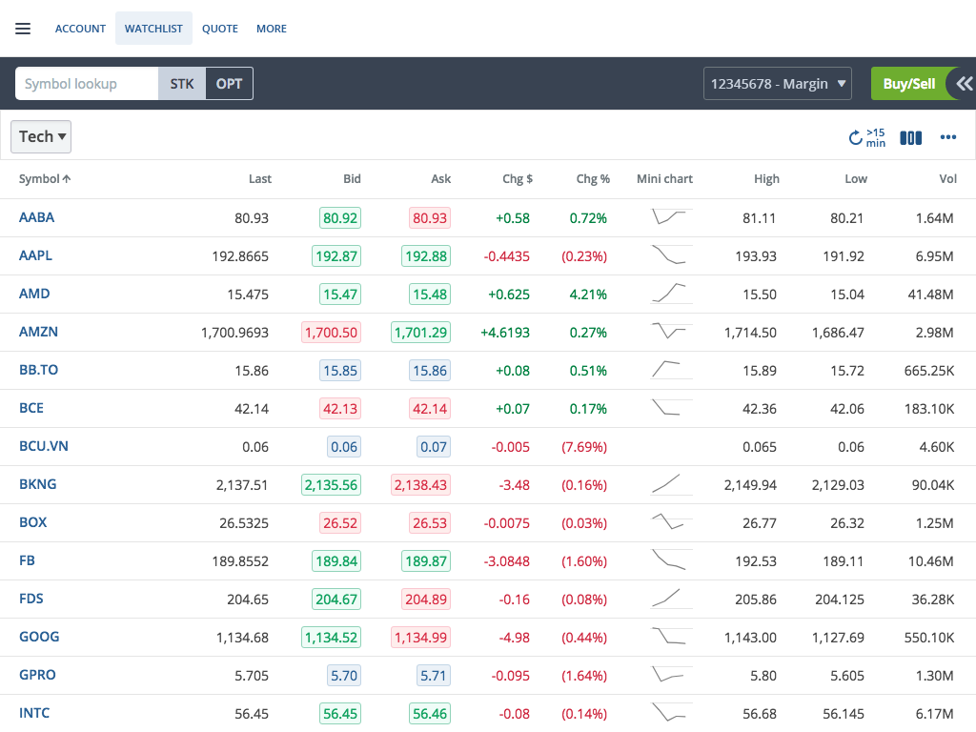This screenshot has width=976, height=732.
Task: Open the AAPL symbol link
Action: pos(35,255)
